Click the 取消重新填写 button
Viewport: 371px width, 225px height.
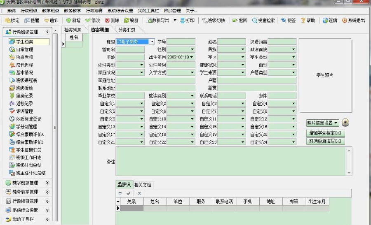point(325,141)
